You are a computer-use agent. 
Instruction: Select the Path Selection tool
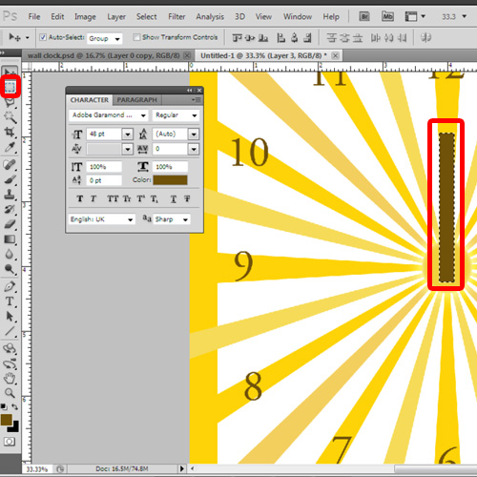tap(10, 317)
